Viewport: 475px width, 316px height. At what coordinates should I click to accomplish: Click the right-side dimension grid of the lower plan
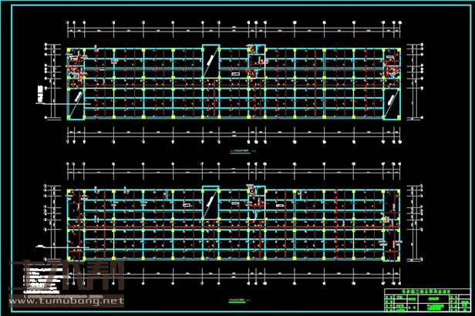(416, 224)
